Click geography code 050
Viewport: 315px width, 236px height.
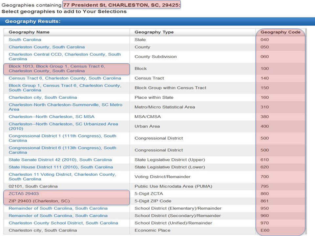point(264,47)
